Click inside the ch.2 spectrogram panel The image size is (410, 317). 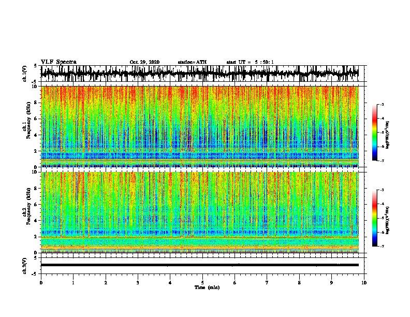coord(200,212)
